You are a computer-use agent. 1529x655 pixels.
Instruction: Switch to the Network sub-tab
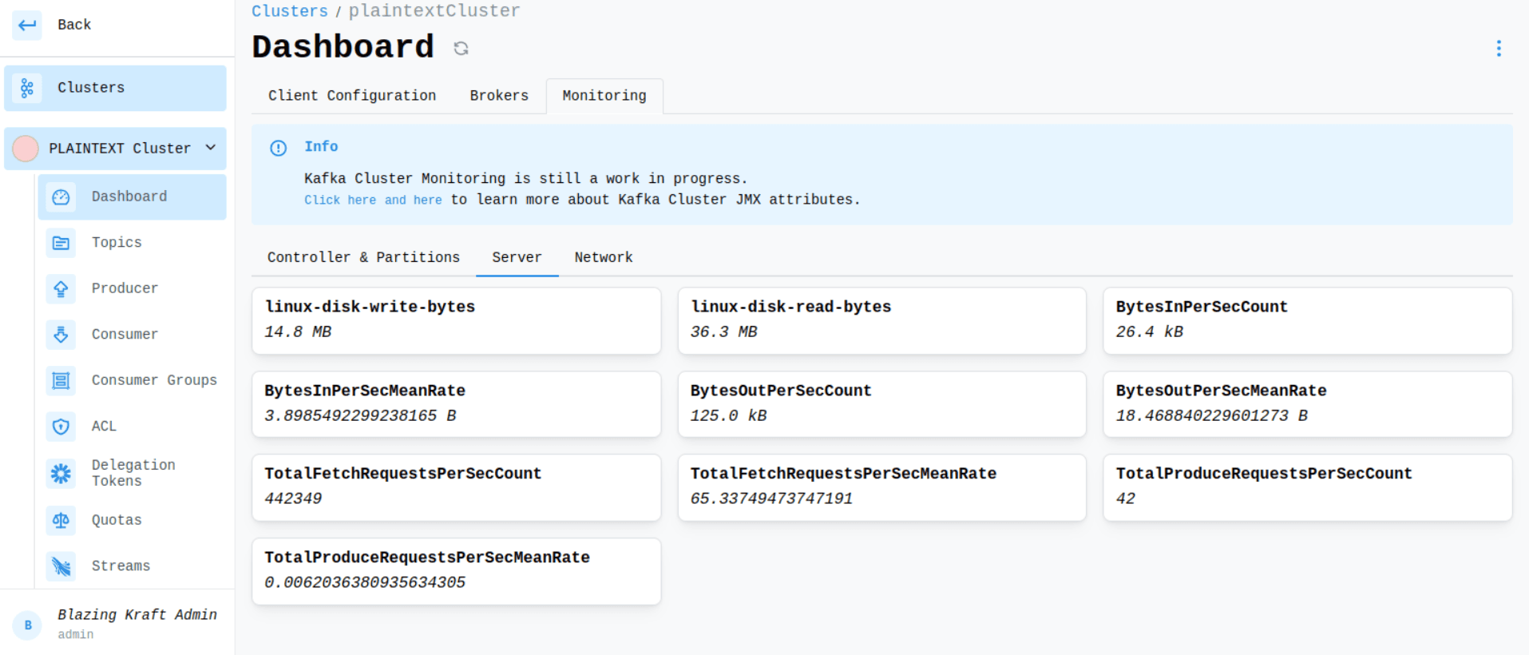pyautogui.click(x=604, y=257)
